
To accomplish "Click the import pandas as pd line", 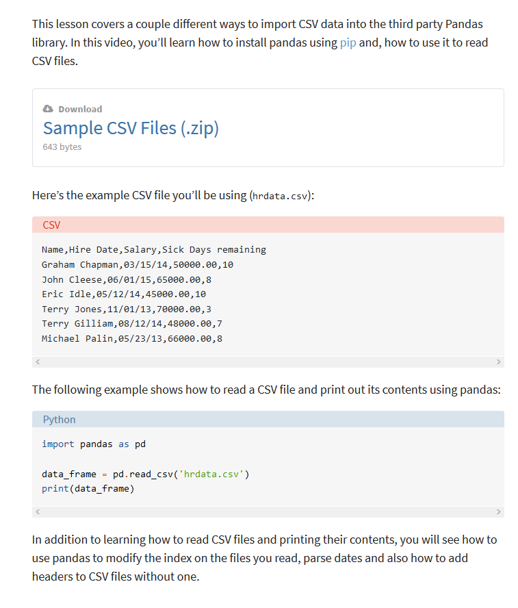I will tap(93, 444).
